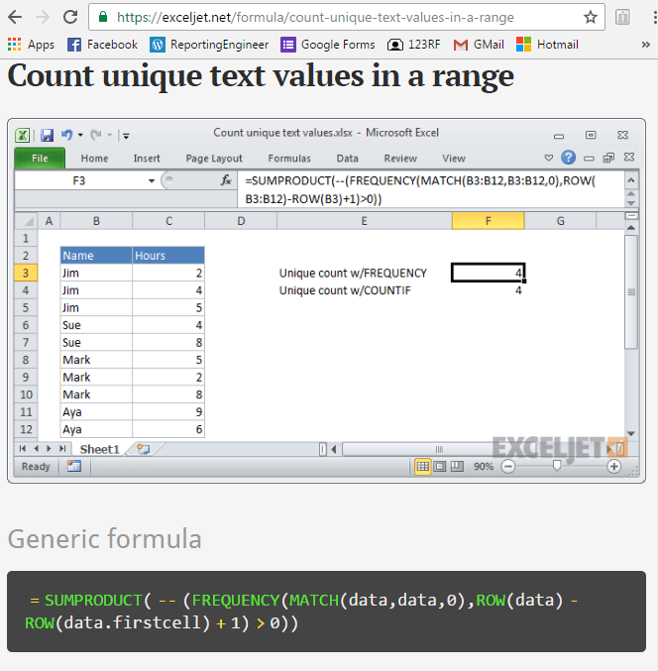Open the Sheet1 tab
The image size is (658, 671).
[99, 449]
